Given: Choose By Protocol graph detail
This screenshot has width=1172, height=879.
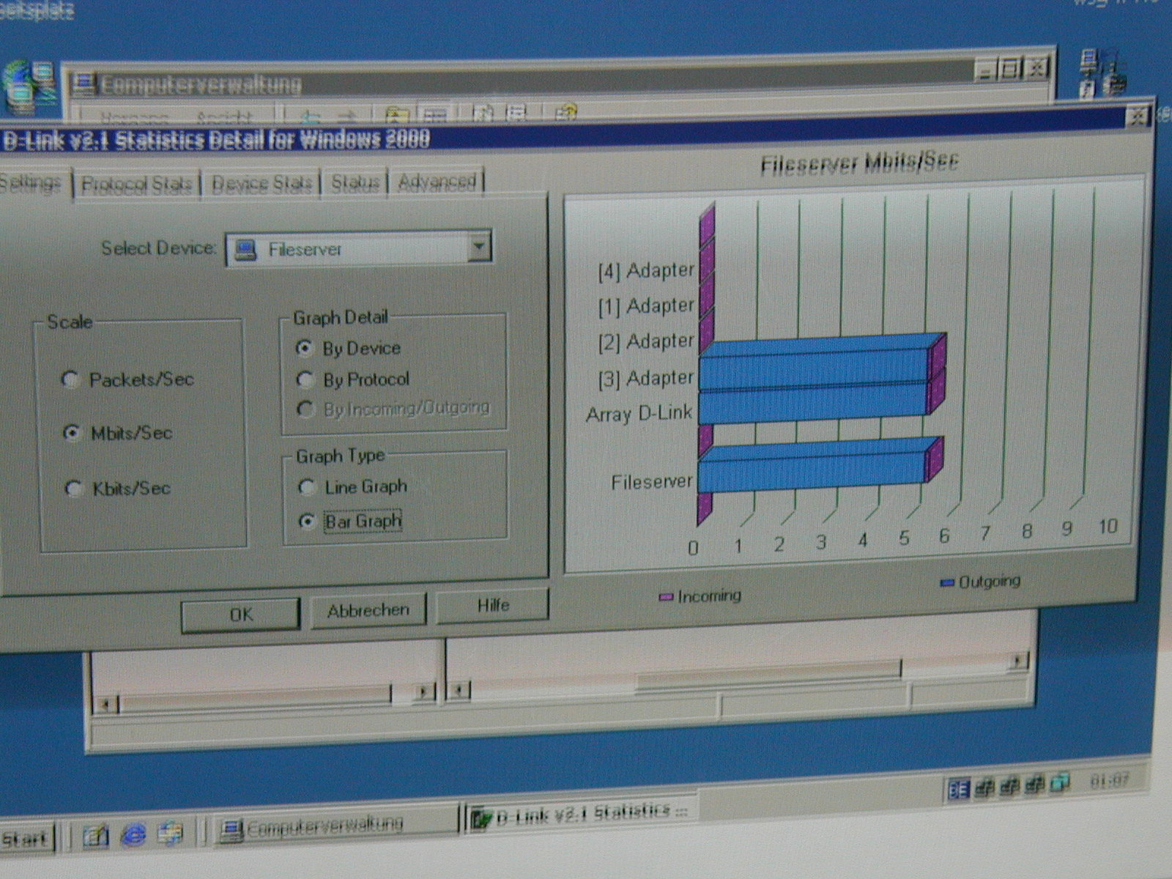Looking at the screenshot, I should 352,379.
